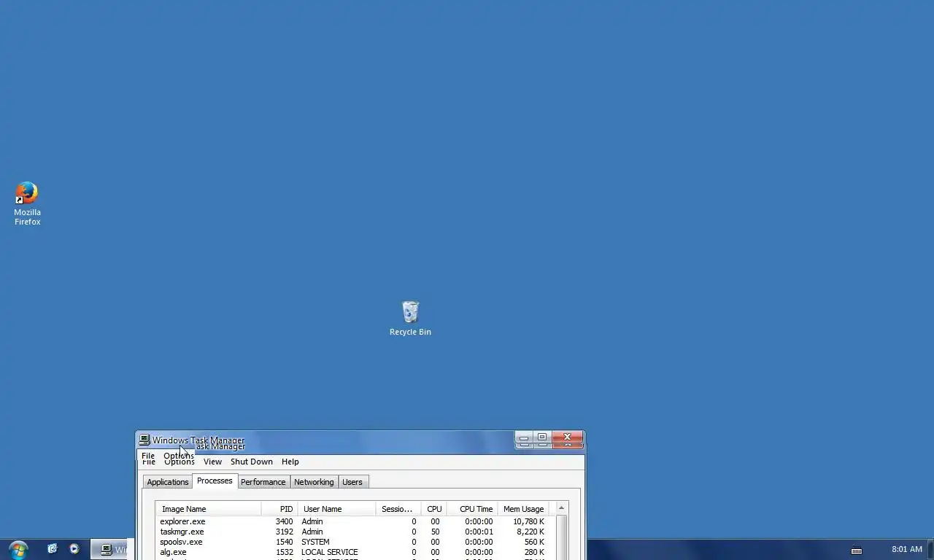Click the 8,220 K memory usage value
This screenshot has height=560, width=934.
(530, 532)
